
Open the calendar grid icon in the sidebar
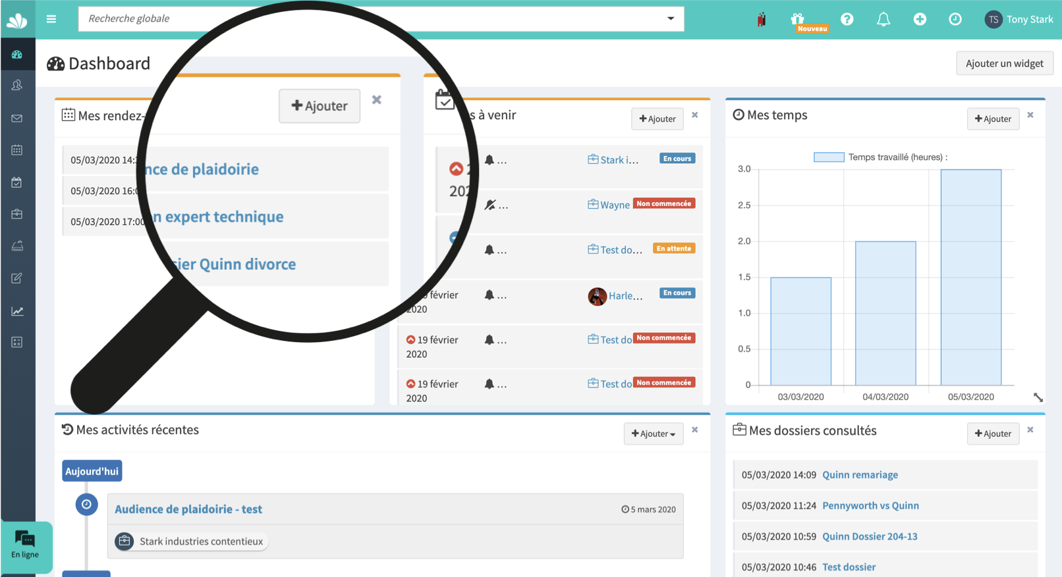click(17, 150)
